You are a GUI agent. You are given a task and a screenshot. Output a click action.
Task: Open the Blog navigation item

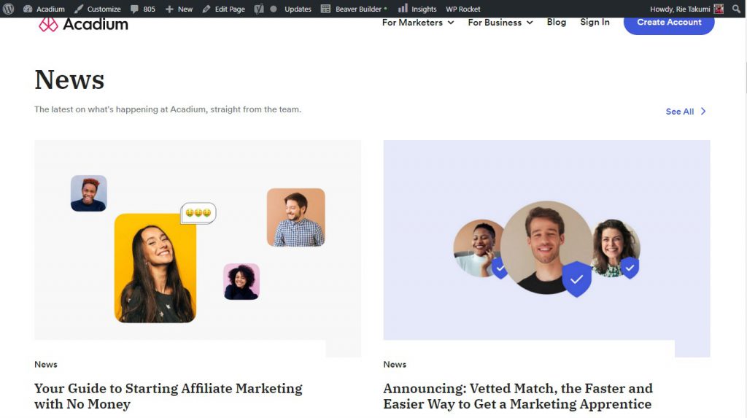coord(557,22)
